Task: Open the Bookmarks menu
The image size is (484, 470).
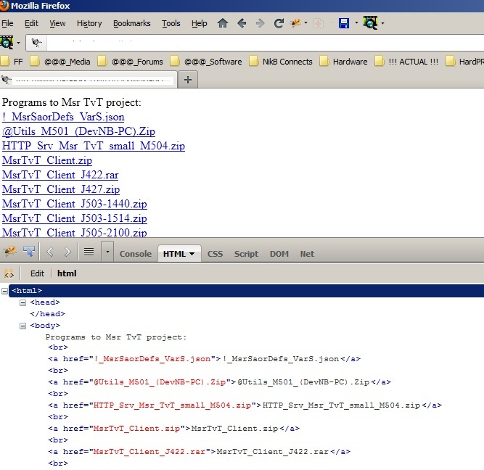Action: pos(132,23)
